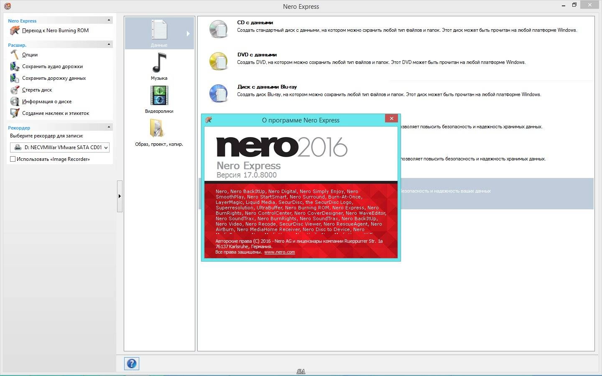Click the Информация о диске disc icon
The image size is (602, 376).
(x=15, y=102)
